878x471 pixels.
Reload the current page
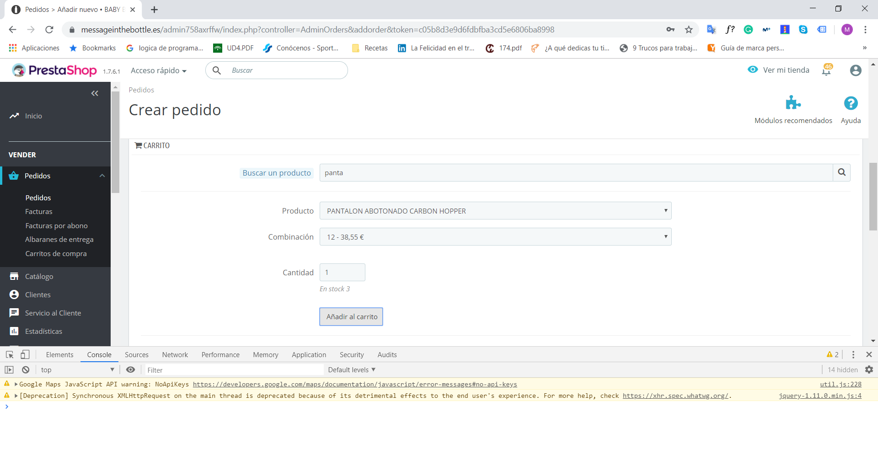tap(49, 30)
